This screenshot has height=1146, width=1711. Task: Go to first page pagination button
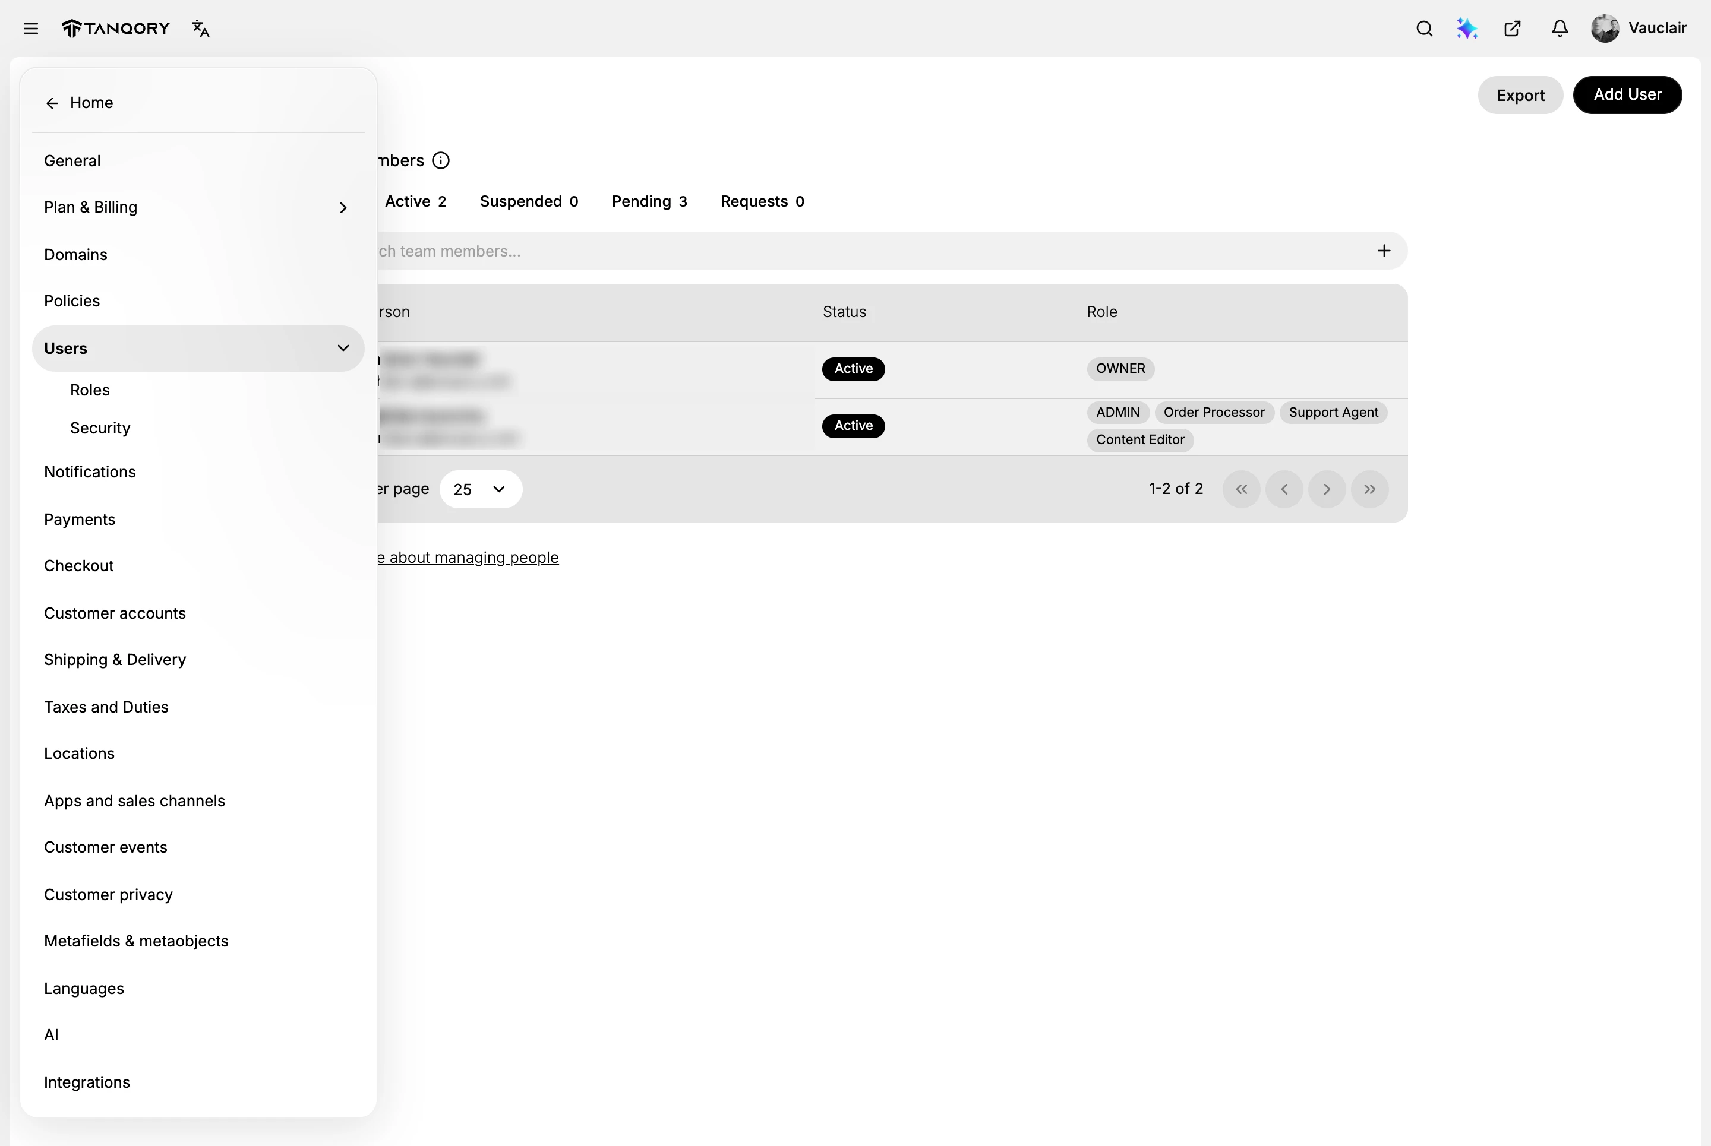pyautogui.click(x=1241, y=489)
